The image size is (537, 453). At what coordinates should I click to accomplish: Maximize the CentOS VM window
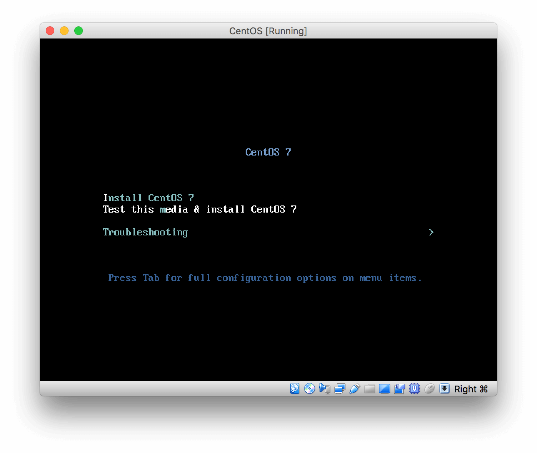point(79,31)
